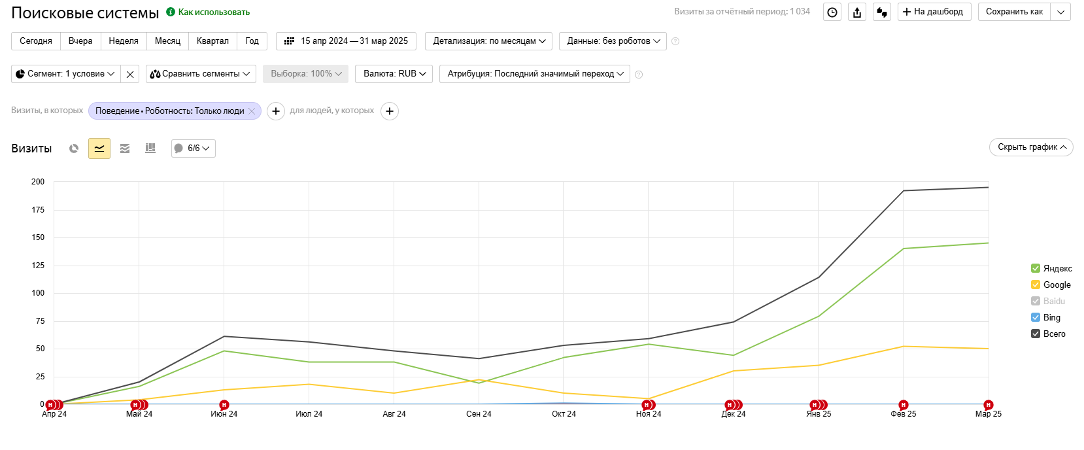Expand the Атрибуция dropdown

coord(535,74)
